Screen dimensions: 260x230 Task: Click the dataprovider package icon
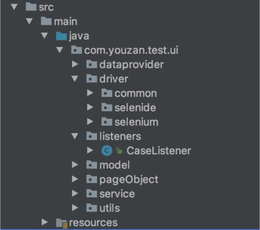(x=92, y=64)
